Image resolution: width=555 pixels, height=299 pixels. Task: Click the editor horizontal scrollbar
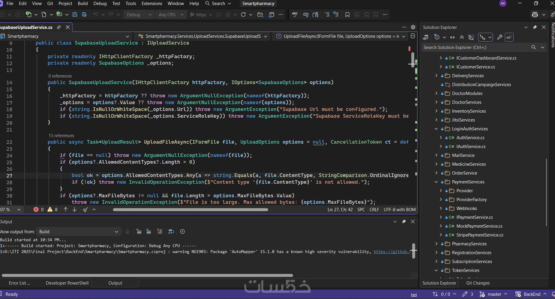190,210
